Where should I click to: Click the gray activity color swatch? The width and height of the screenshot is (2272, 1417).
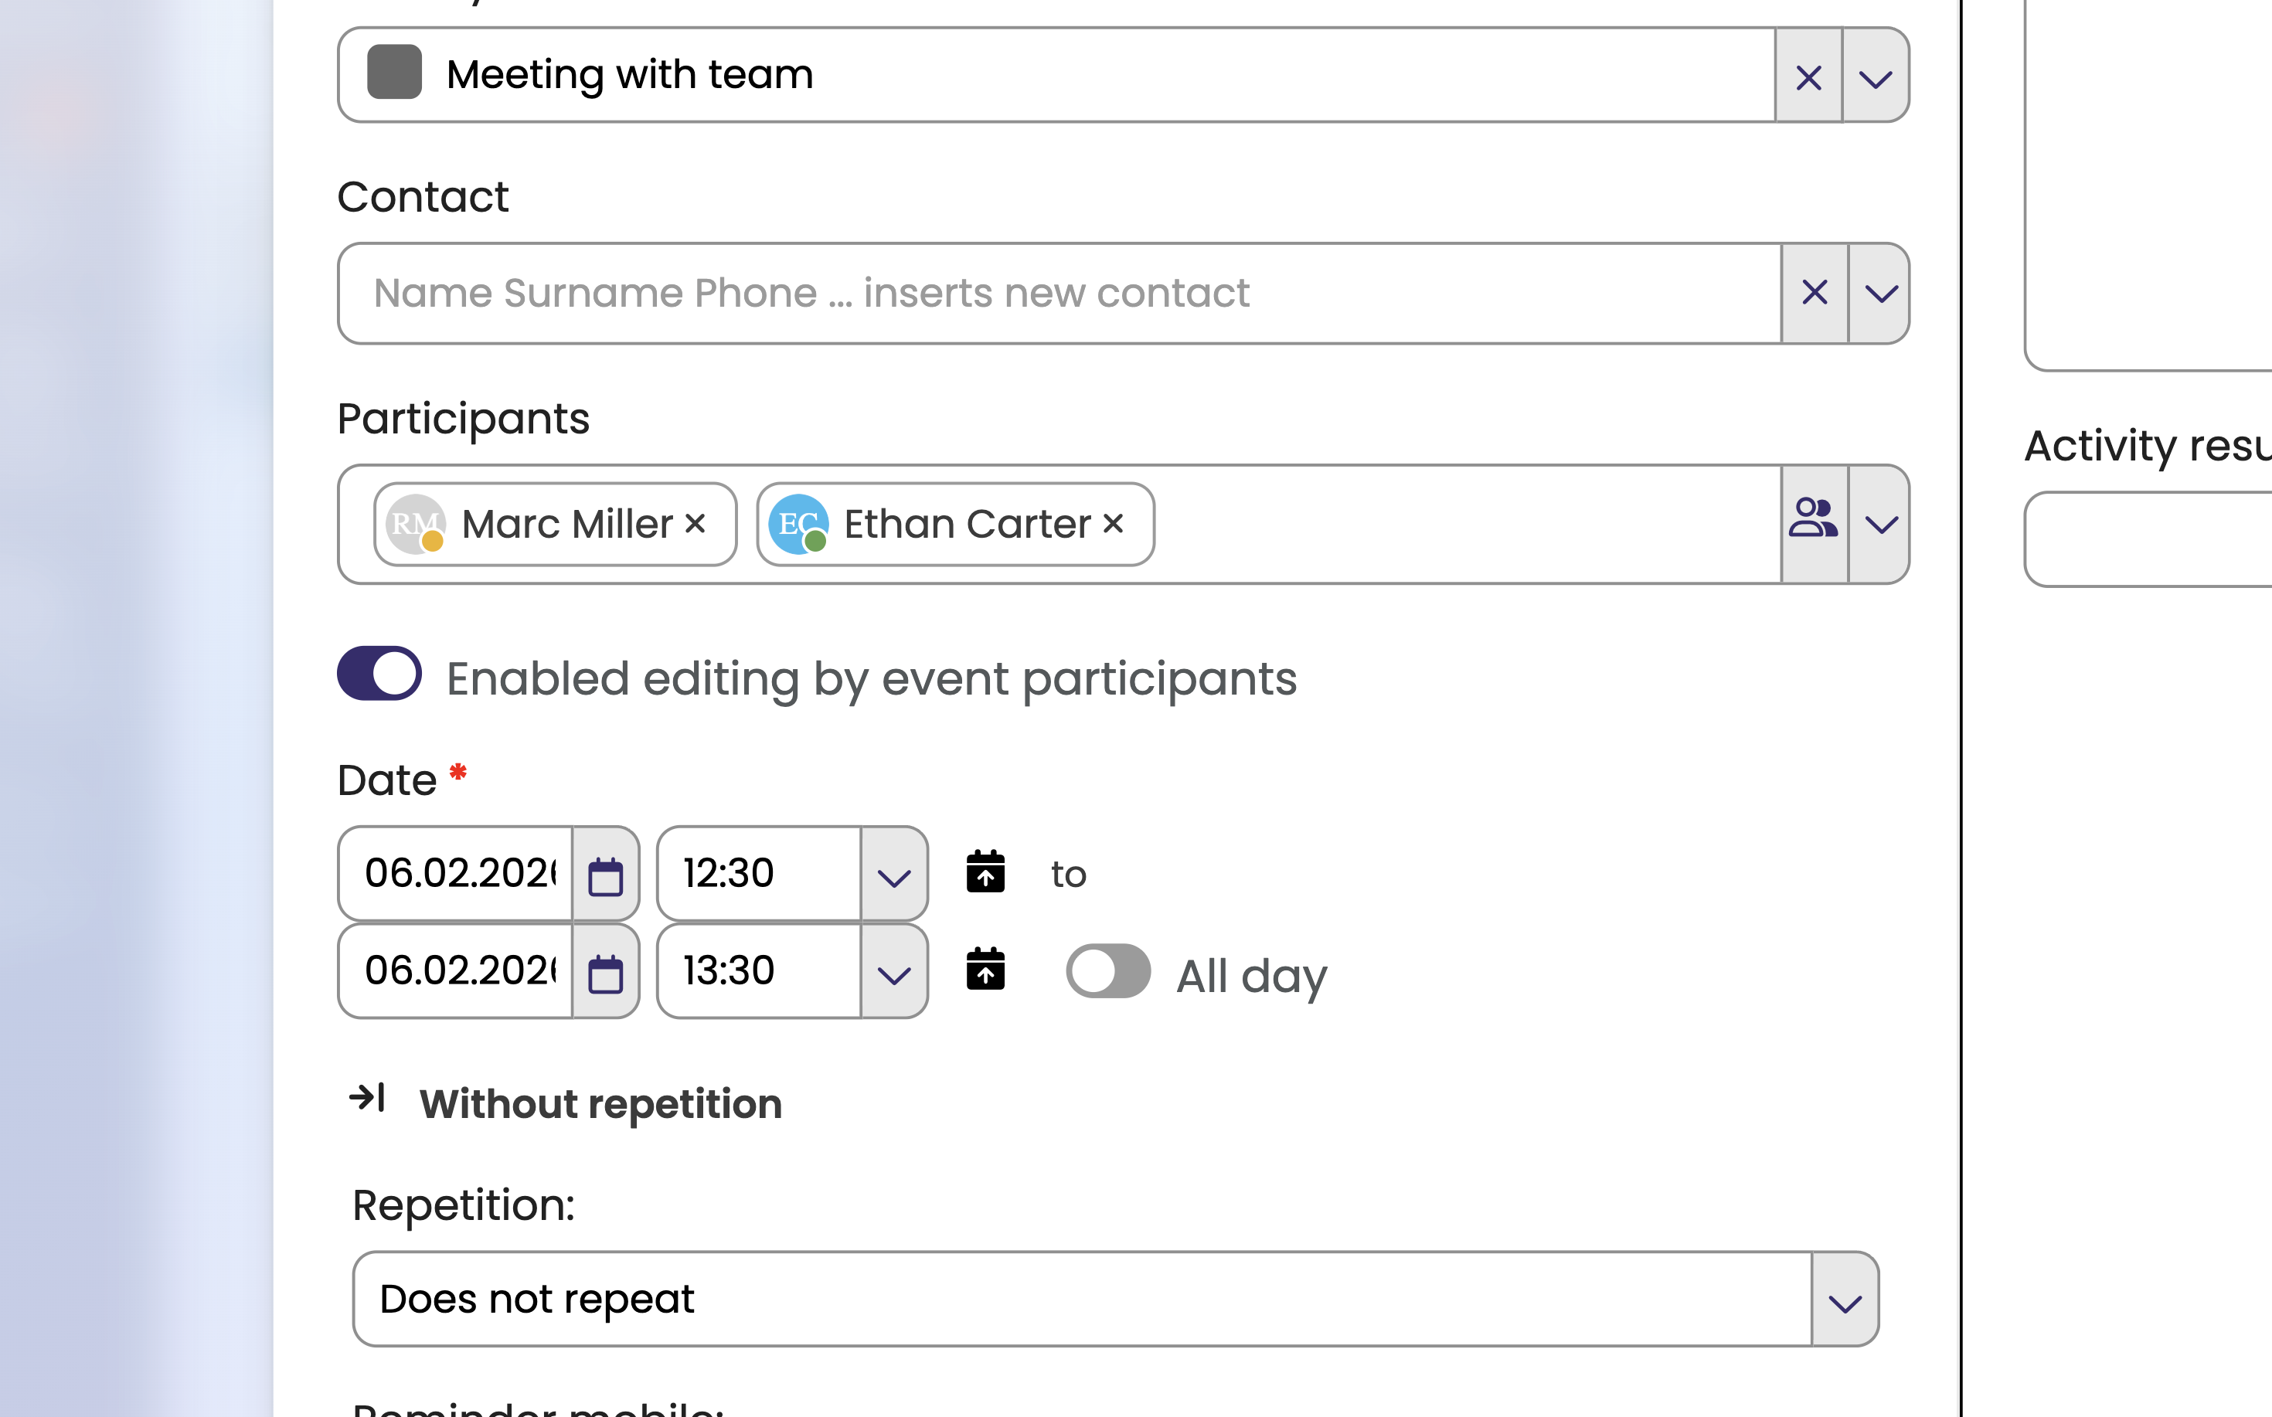(x=395, y=73)
